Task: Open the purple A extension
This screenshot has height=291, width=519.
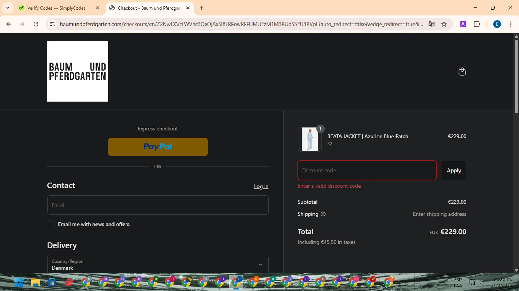Action: (x=463, y=24)
